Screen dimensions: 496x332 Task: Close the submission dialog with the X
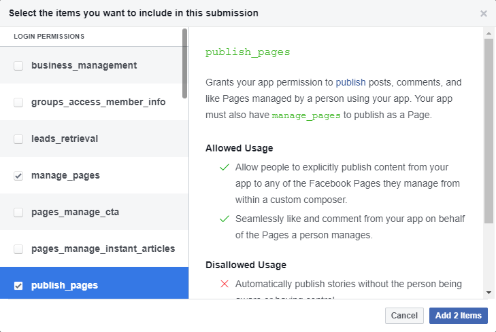click(x=483, y=14)
